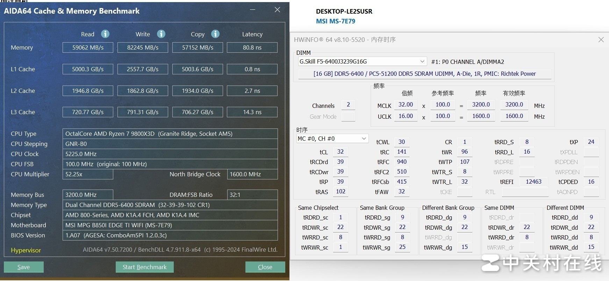The height and width of the screenshot is (281, 609).
Task: Click tWRWR_sg value 25
Action: (402, 247)
